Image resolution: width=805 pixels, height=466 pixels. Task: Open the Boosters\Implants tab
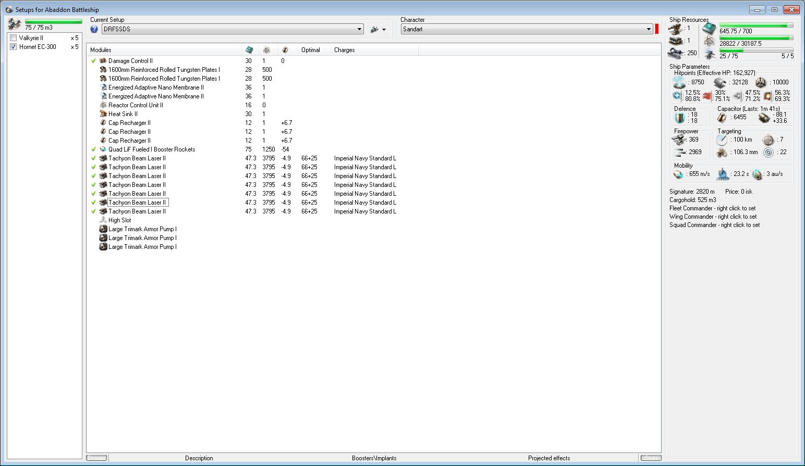point(374,458)
